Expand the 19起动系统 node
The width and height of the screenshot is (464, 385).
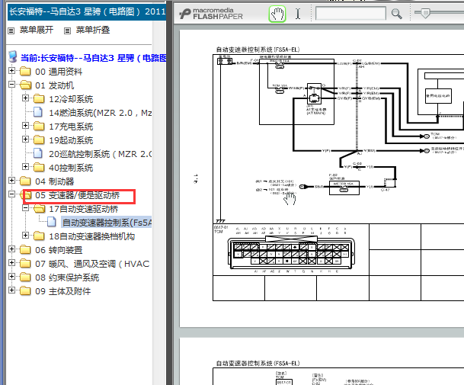(x=25, y=140)
